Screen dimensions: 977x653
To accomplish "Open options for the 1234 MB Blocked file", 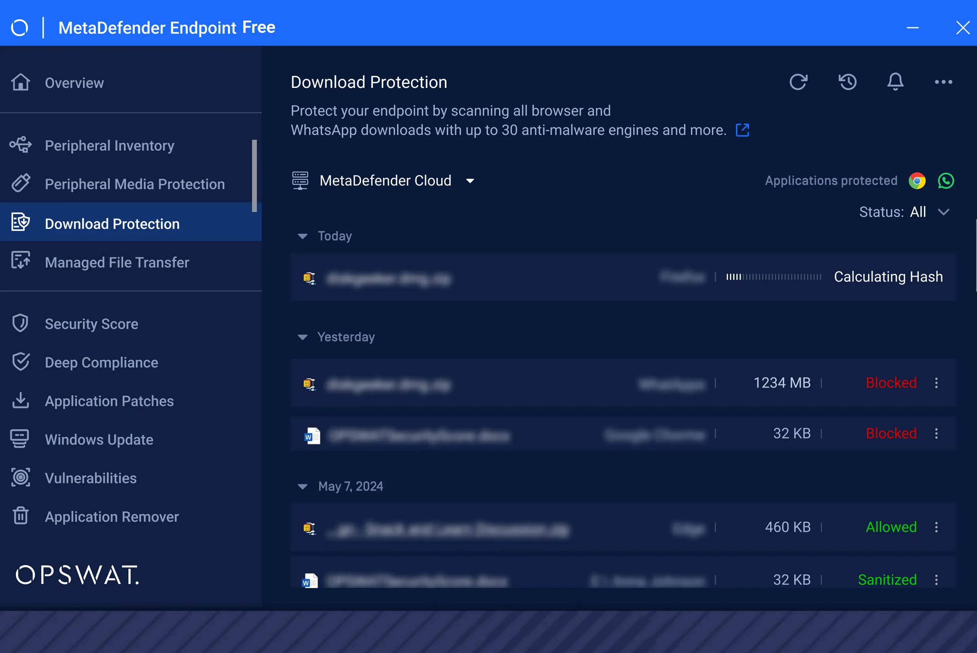I will (936, 383).
